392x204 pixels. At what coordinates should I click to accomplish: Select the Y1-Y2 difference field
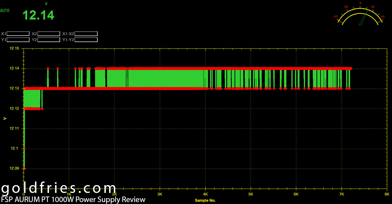[86, 40]
